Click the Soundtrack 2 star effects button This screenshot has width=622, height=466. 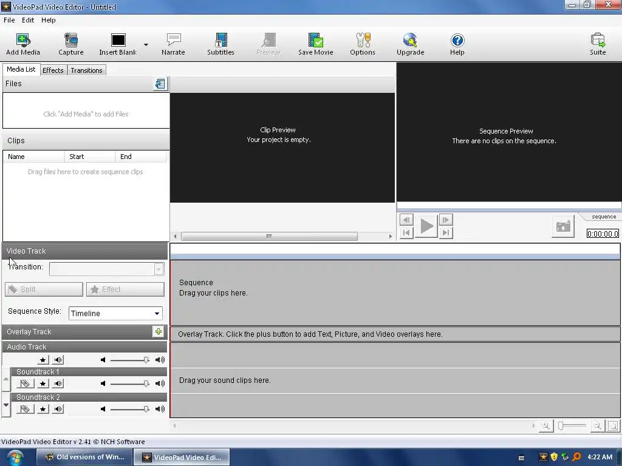coord(43,409)
